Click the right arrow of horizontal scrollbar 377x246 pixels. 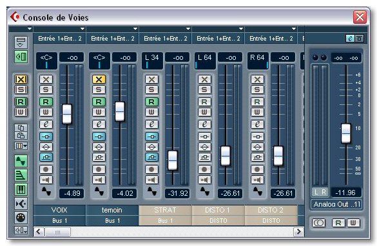coord(298,232)
